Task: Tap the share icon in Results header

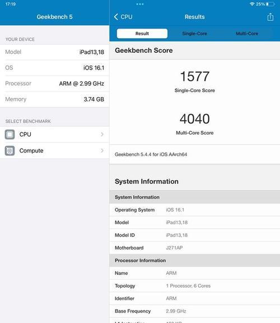Action: point(270,17)
